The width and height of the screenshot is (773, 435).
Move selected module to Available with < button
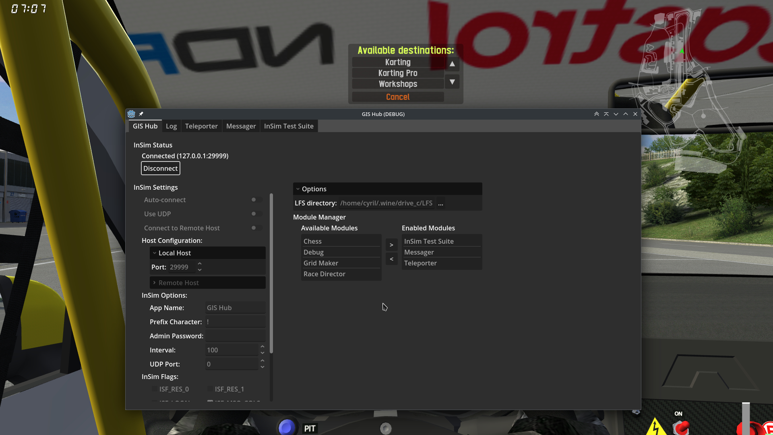pyautogui.click(x=391, y=259)
